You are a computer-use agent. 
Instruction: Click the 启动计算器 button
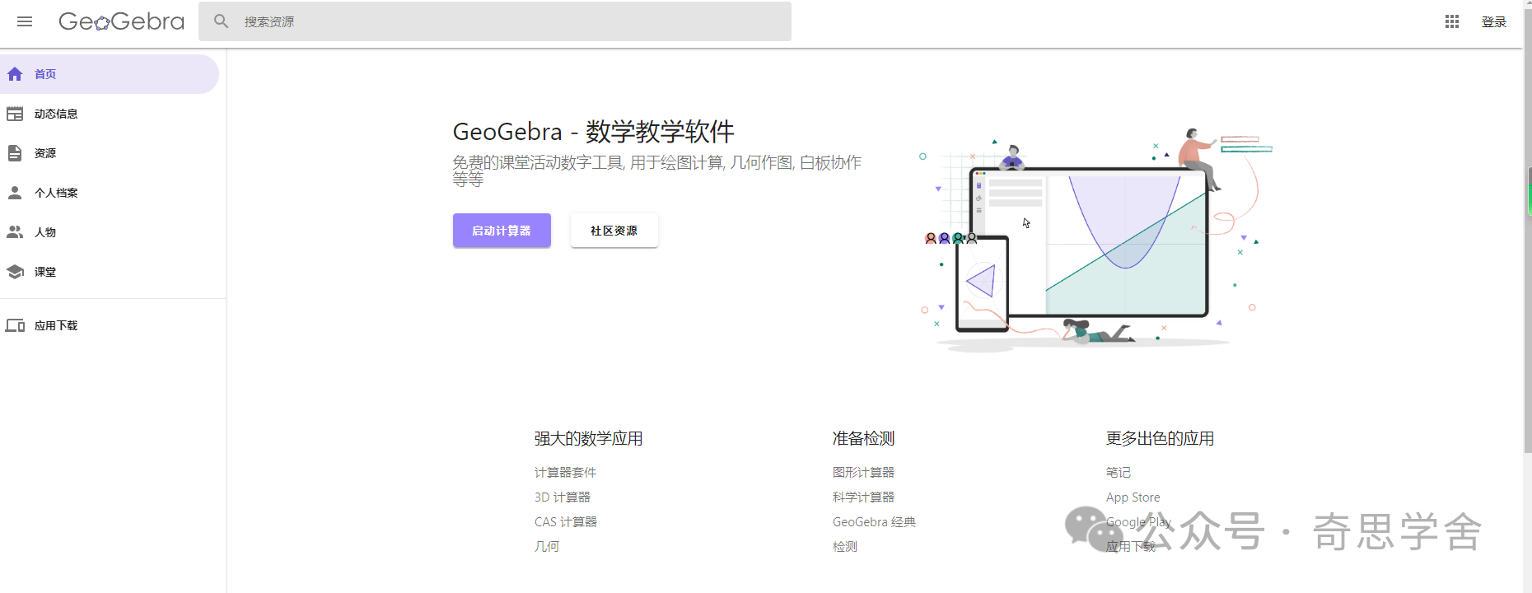click(502, 231)
